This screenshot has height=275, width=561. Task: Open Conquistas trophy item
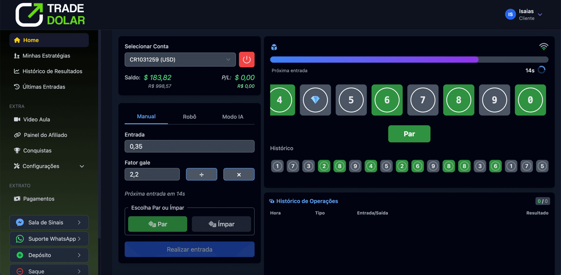click(37, 150)
